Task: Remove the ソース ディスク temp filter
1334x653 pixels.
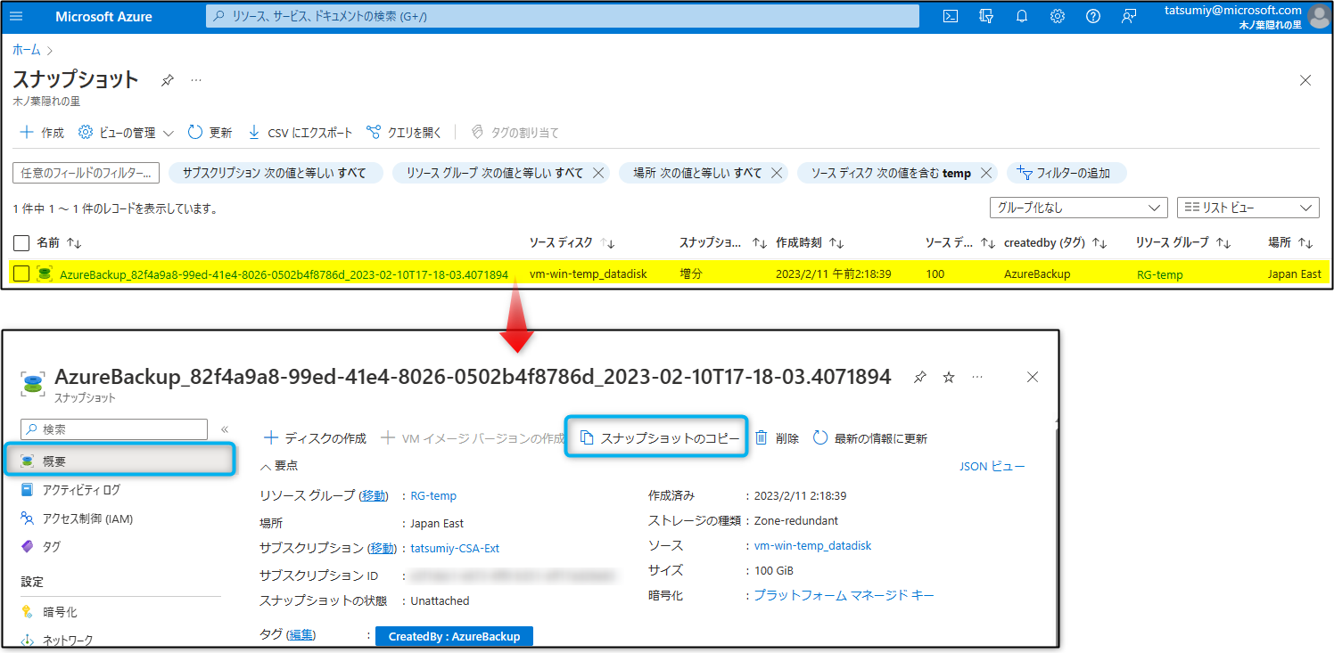Action: [x=986, y=173]
